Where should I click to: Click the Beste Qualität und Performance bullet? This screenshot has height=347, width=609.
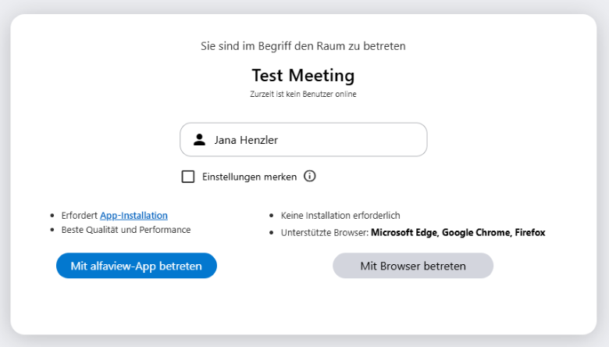tap(126, 230)
